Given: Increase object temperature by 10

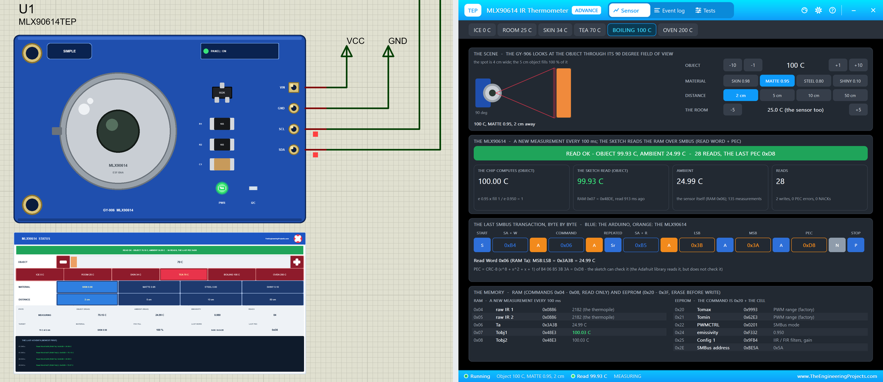Looking at the screenshot, I should point(858,65).
